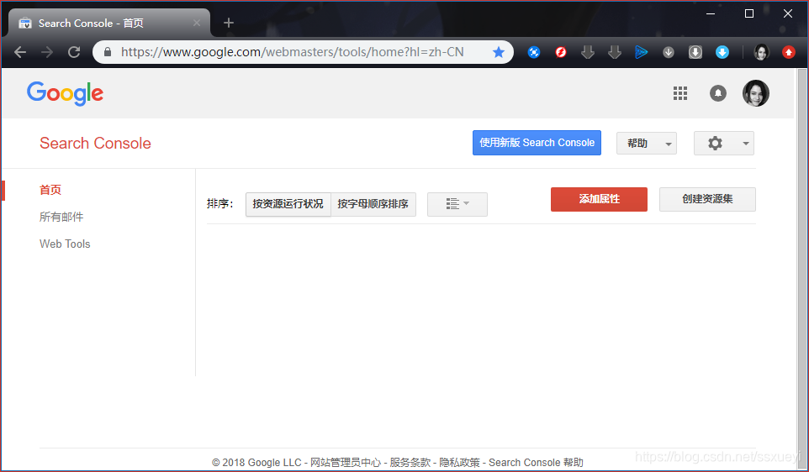The image size is (809, 472).
Task: Open 网站管理员中心 footer link
Action: 345,462
